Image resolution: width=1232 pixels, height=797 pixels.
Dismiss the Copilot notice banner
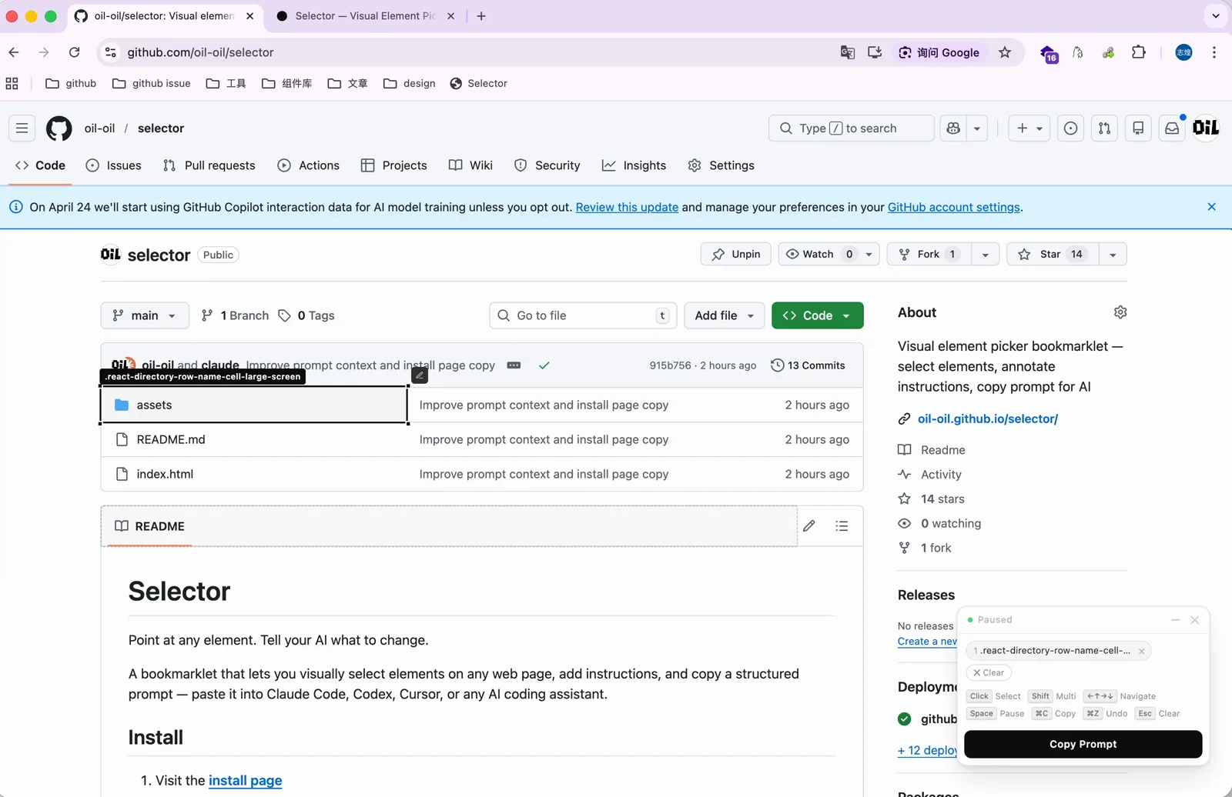pos(1211,207)
